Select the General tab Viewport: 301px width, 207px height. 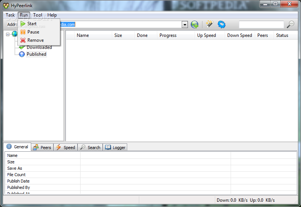pos(17,147)
